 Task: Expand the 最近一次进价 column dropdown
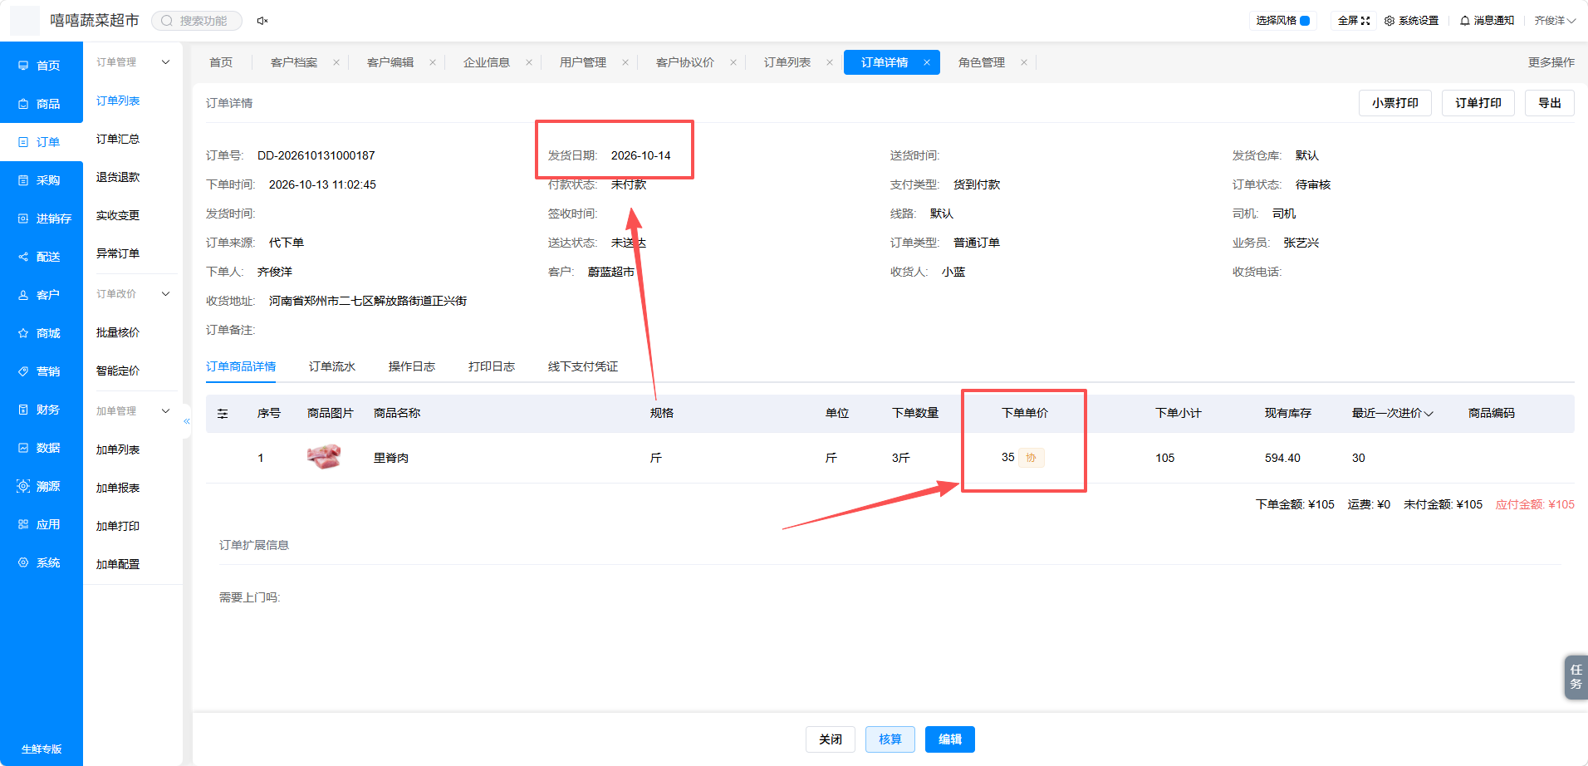1429,414
